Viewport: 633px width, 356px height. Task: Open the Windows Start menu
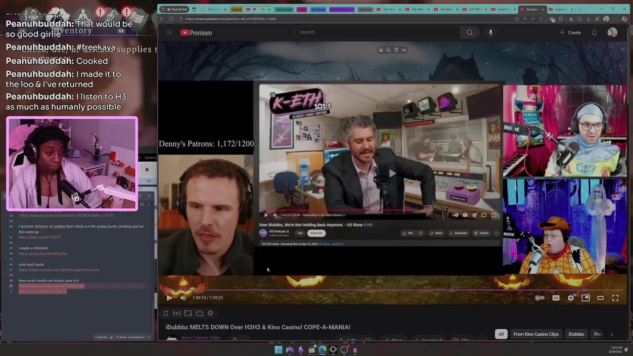(x=278, y=350)
